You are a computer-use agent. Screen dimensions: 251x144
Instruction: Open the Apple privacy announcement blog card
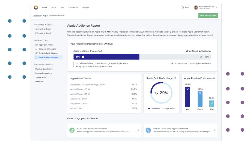click(104, 130)
